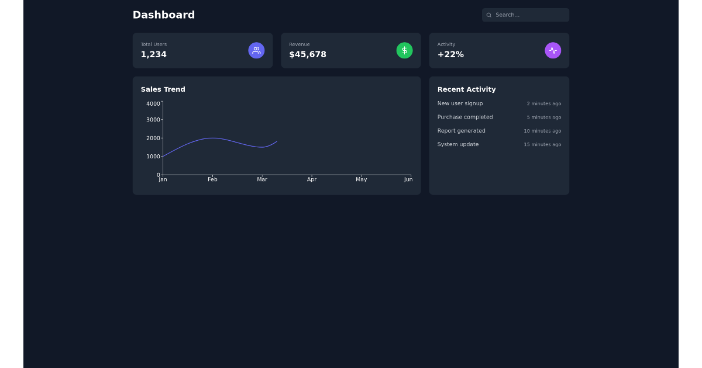Click the Recent Activity heading
Image resolution: width=702 pixels, height=368 pixels.
[x=467, y=89]
